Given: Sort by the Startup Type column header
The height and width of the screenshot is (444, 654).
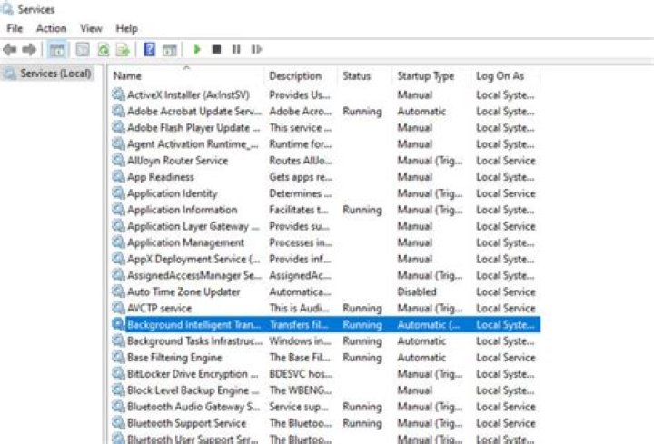Looking at the screenshot, I should coord(431,76).
